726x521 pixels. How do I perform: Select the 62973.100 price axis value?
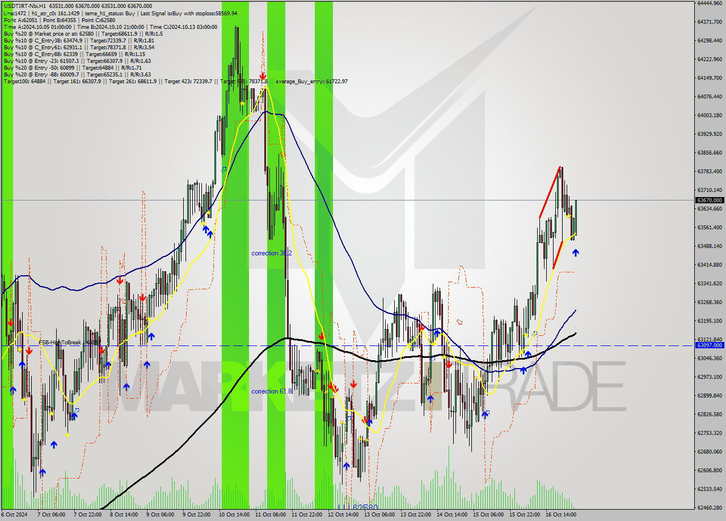[x=710, y=377]
